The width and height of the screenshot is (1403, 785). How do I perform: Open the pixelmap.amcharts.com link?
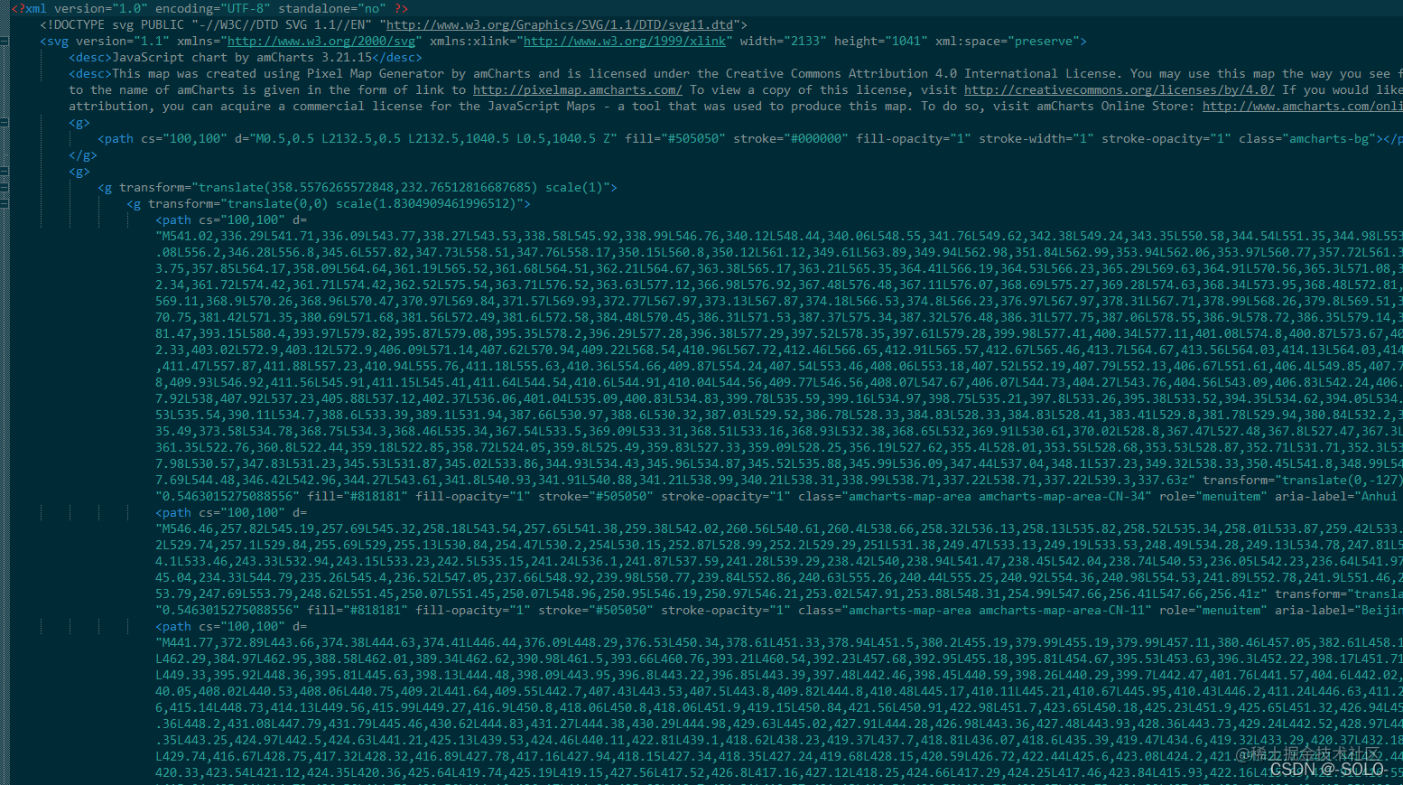click(578, 89)
